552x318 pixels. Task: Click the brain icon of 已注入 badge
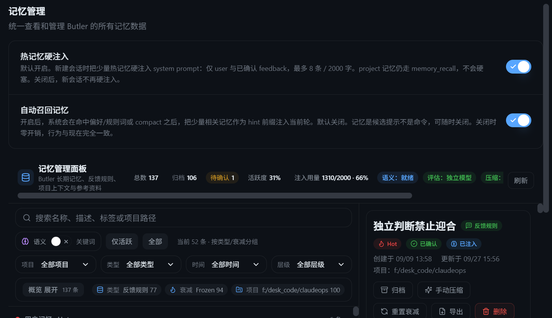pos(454,244)
